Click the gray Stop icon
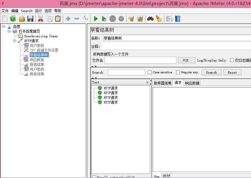 point(113,19)
